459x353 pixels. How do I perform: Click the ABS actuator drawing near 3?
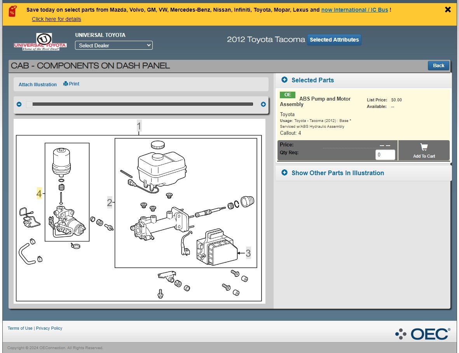coord(217,247)
